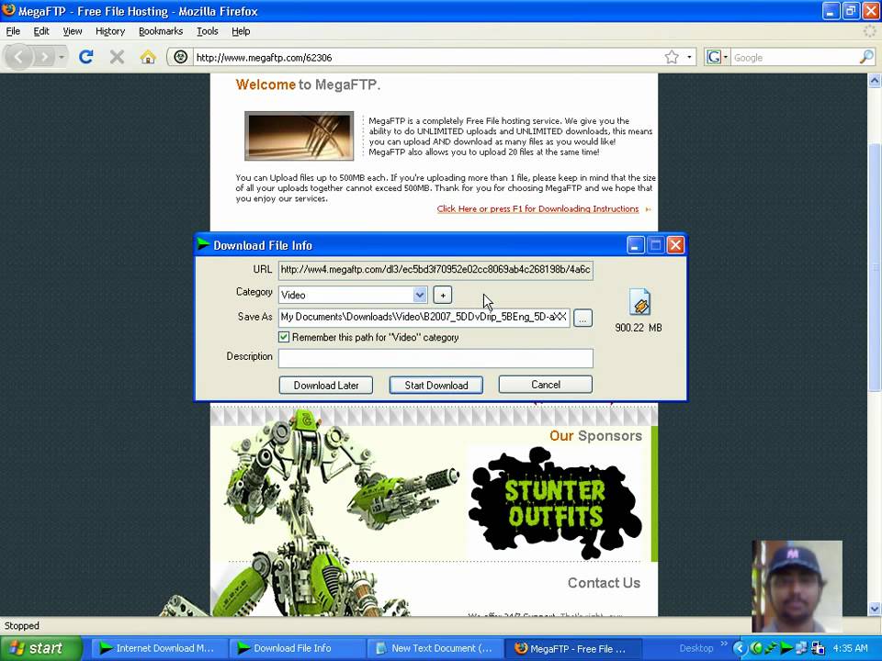
Task: Click the Contact Us heading
Action: pos(604,583)
